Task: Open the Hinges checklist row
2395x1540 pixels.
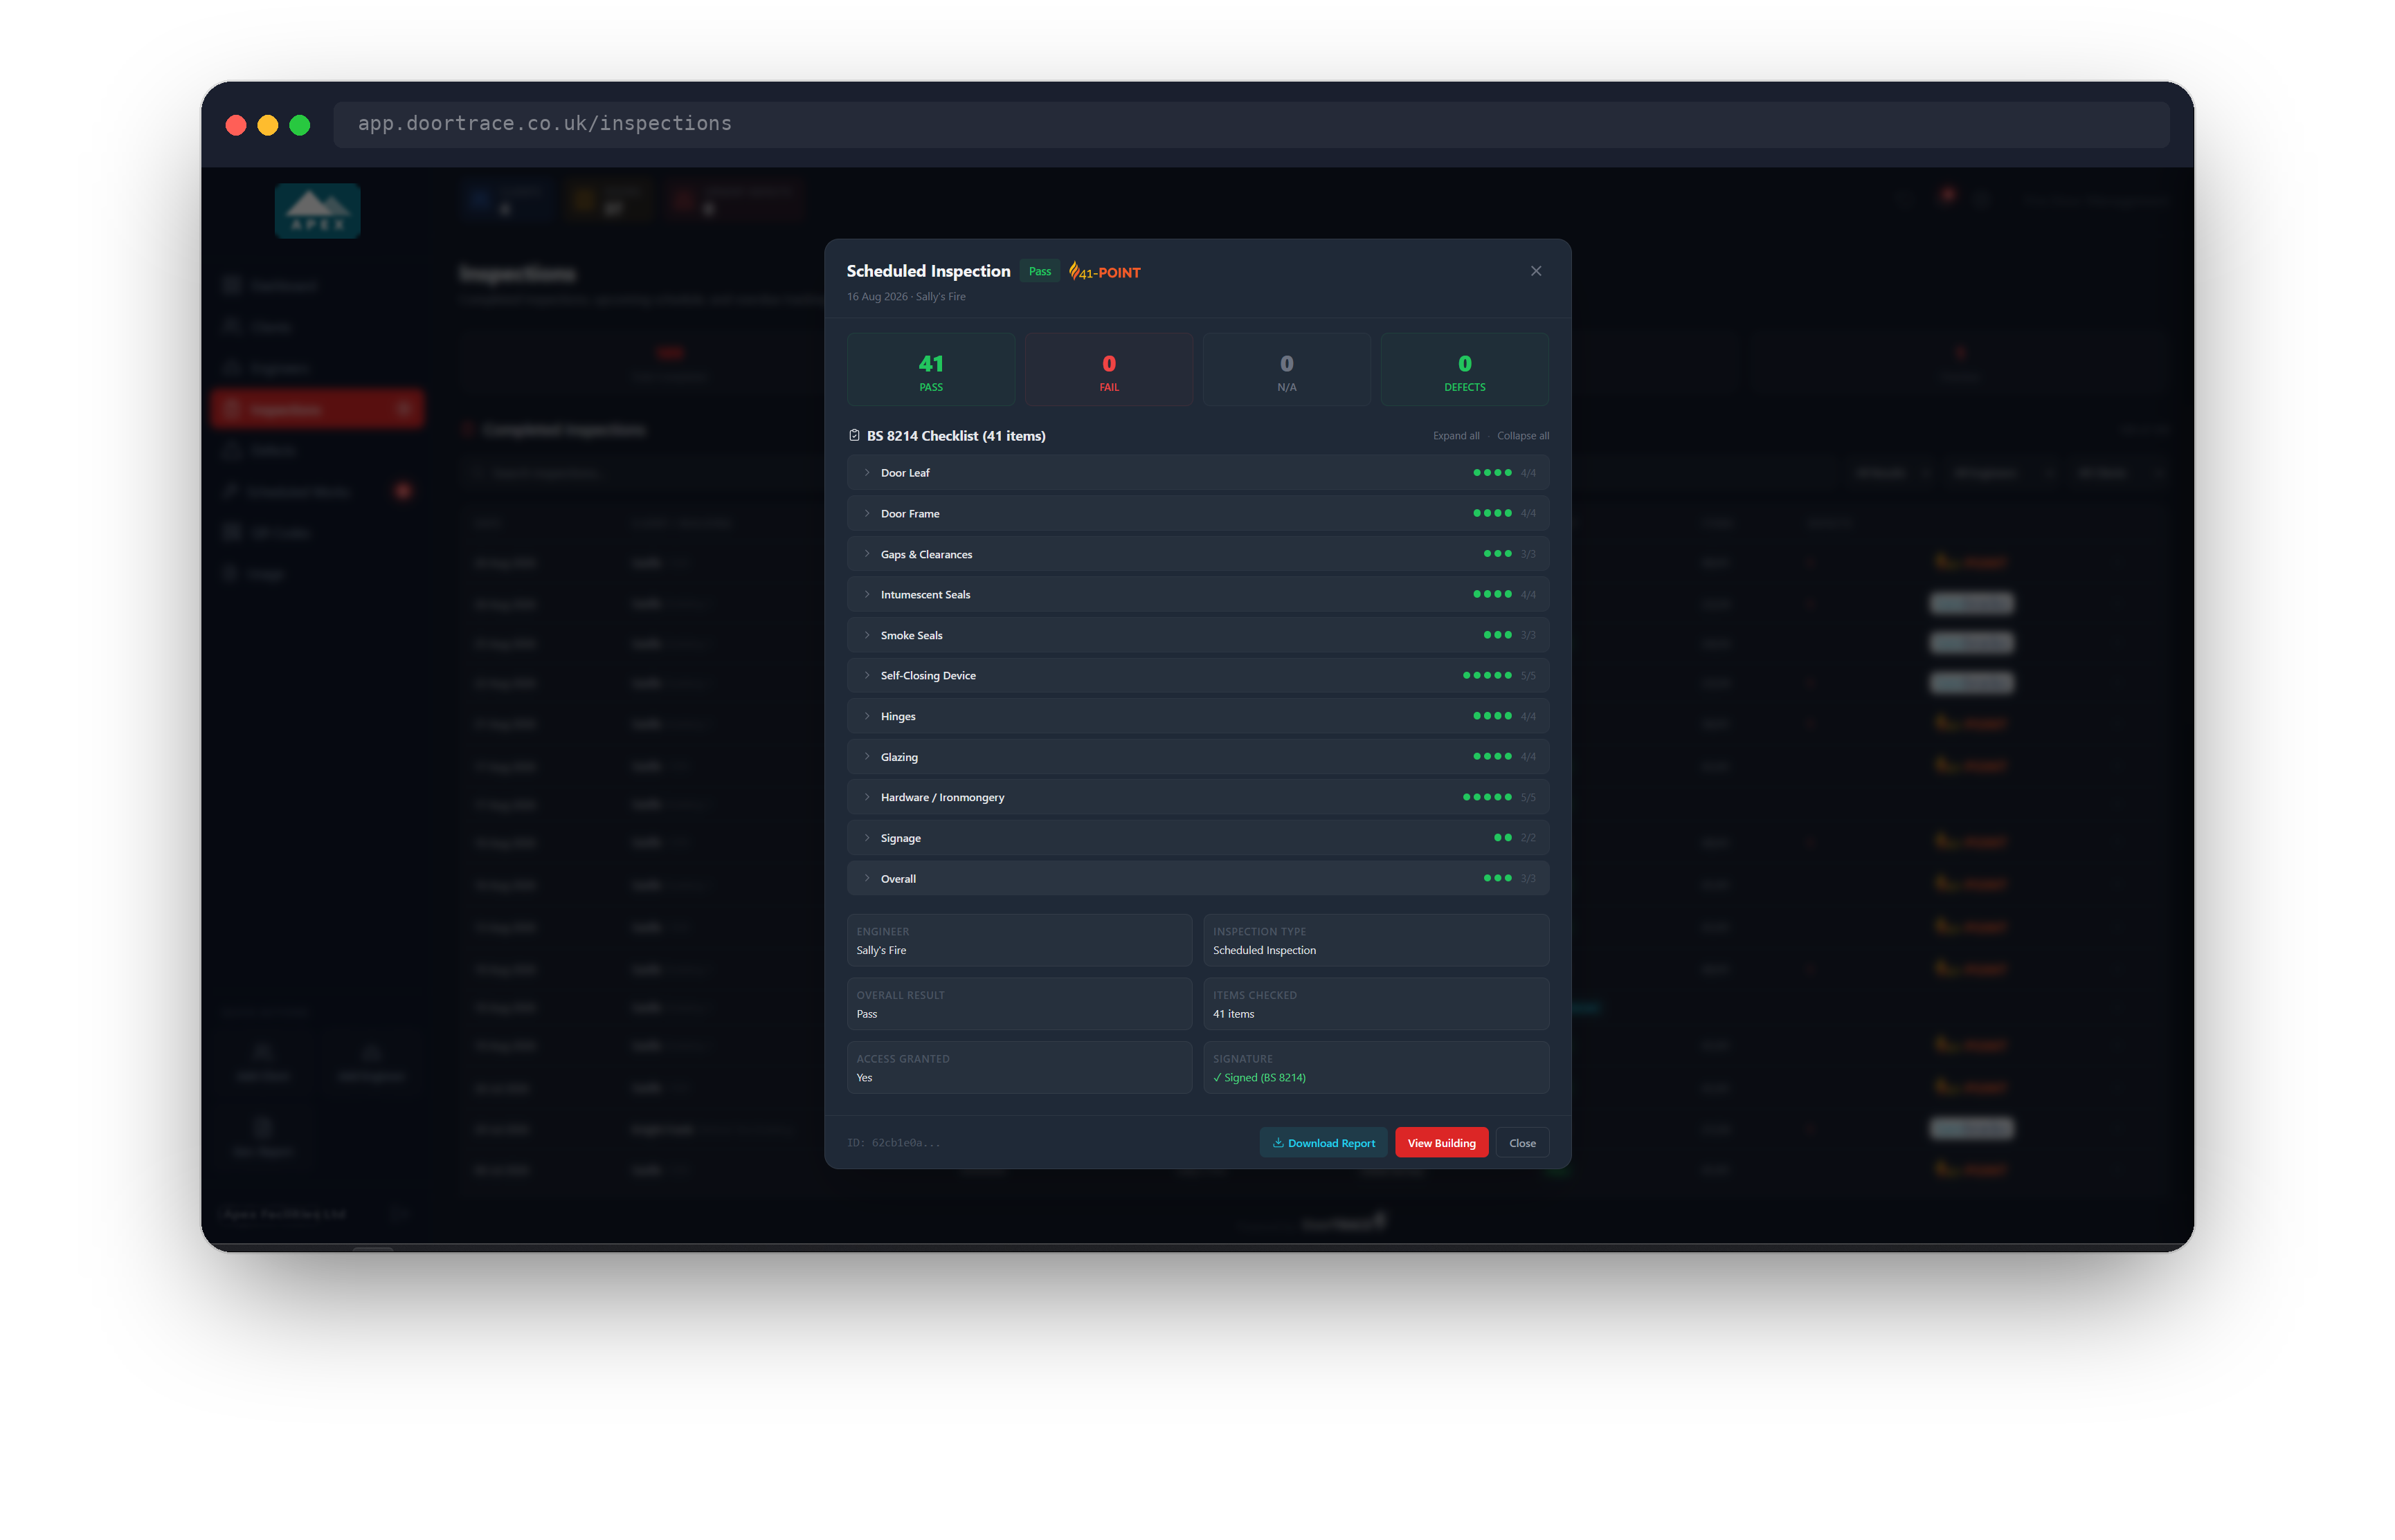Action: 1197,716
